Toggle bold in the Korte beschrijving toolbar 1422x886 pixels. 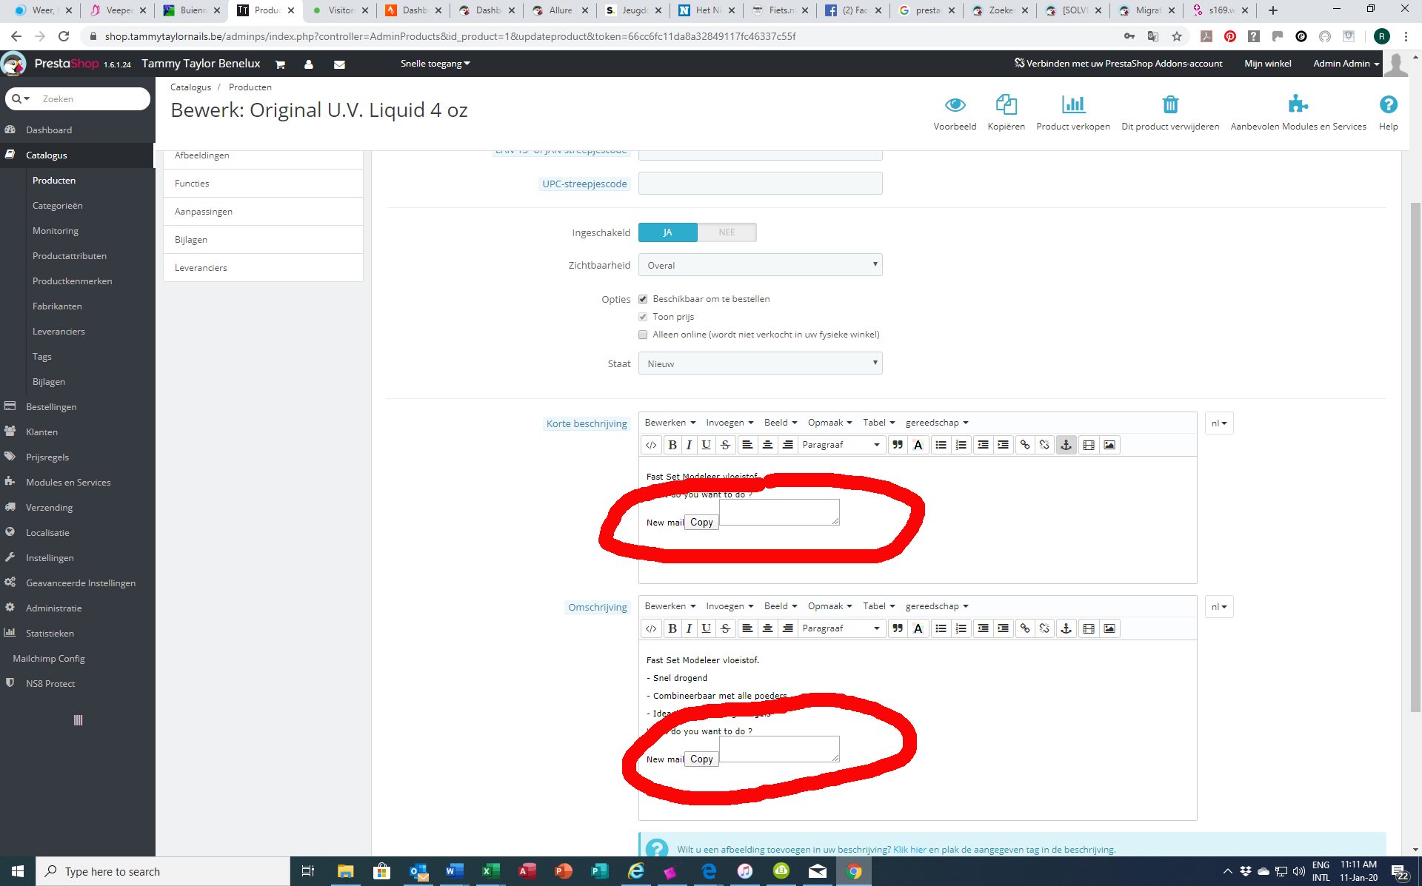click(x=672, y=445)
